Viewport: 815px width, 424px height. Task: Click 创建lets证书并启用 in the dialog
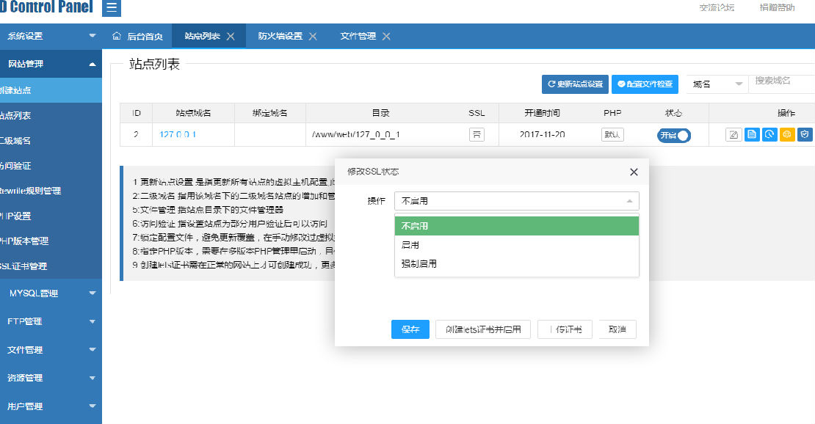click(x=483, y=329)
